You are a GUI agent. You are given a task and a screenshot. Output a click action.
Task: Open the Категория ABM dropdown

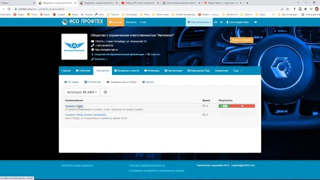[82, 92]
